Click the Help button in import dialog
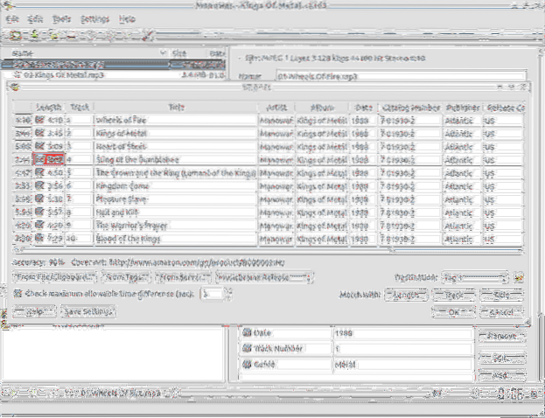 pyautogui.click(x=34, y=311)
